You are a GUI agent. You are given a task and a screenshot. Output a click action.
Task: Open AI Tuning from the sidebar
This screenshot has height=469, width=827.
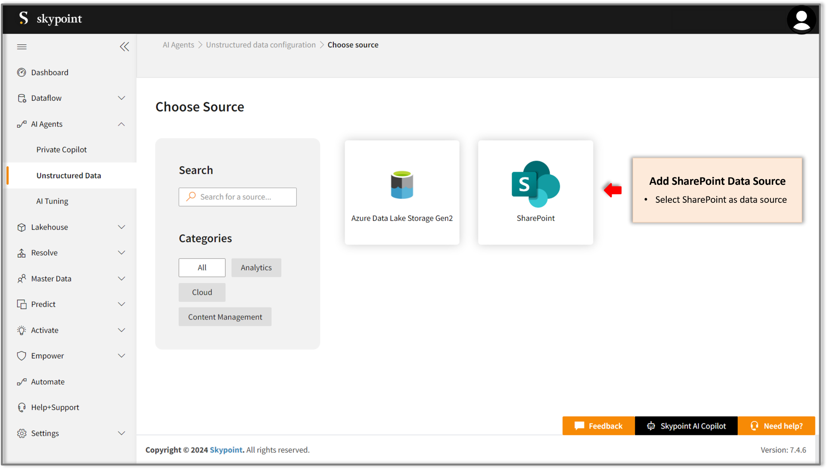pos(52,201)
